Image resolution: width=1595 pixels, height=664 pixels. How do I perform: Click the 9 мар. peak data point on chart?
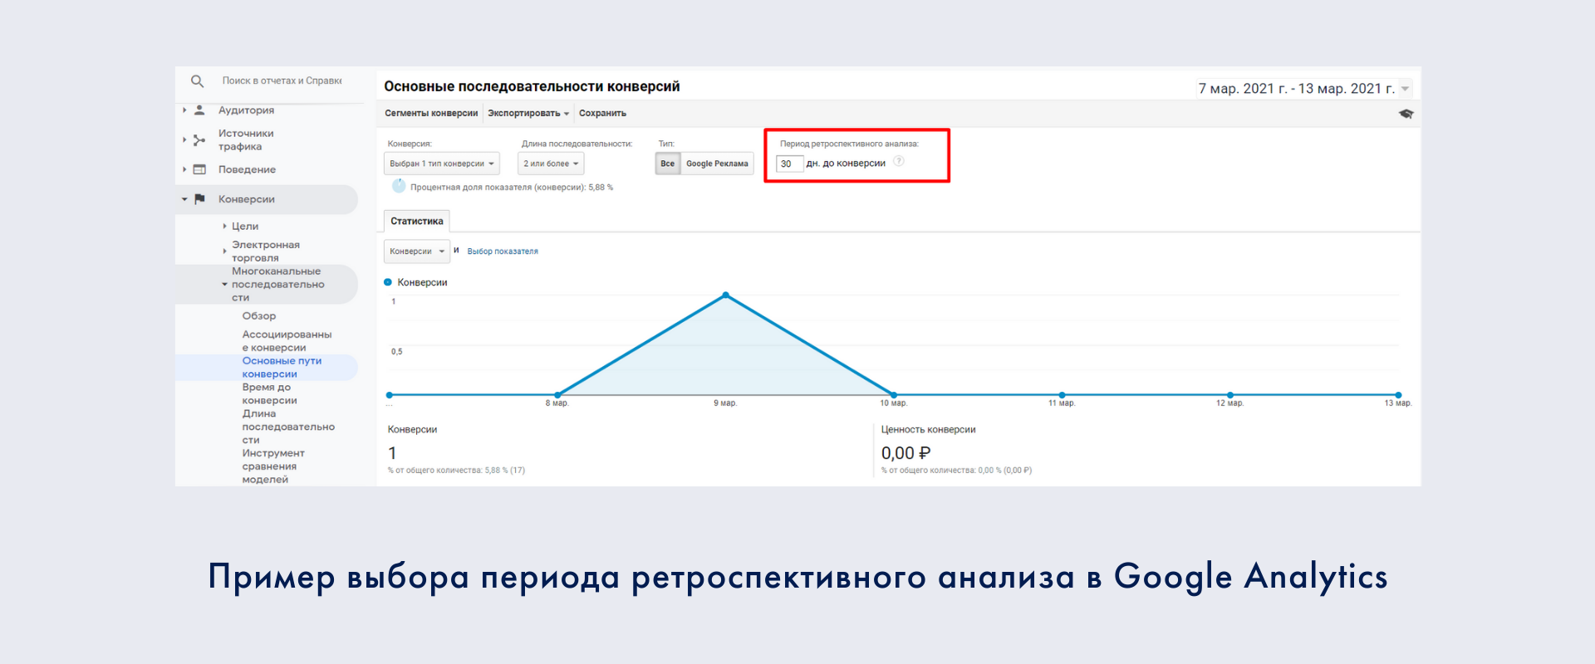point(726,295)
